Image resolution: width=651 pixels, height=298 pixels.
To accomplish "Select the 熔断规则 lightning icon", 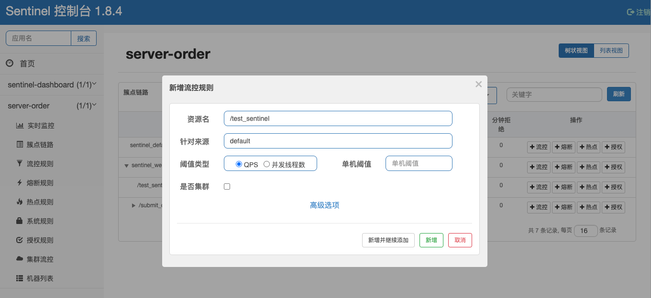I will pos(20,183).
